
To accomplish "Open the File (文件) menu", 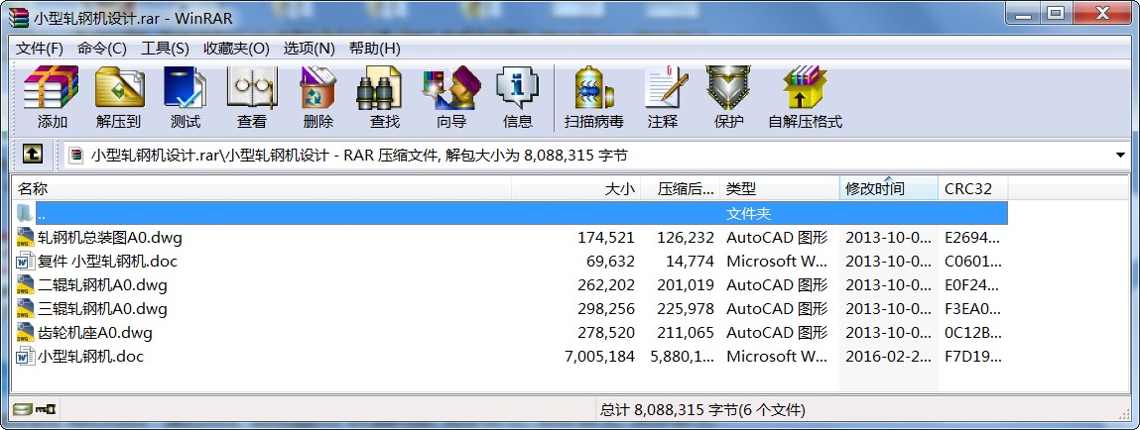I will pos(40,49).
